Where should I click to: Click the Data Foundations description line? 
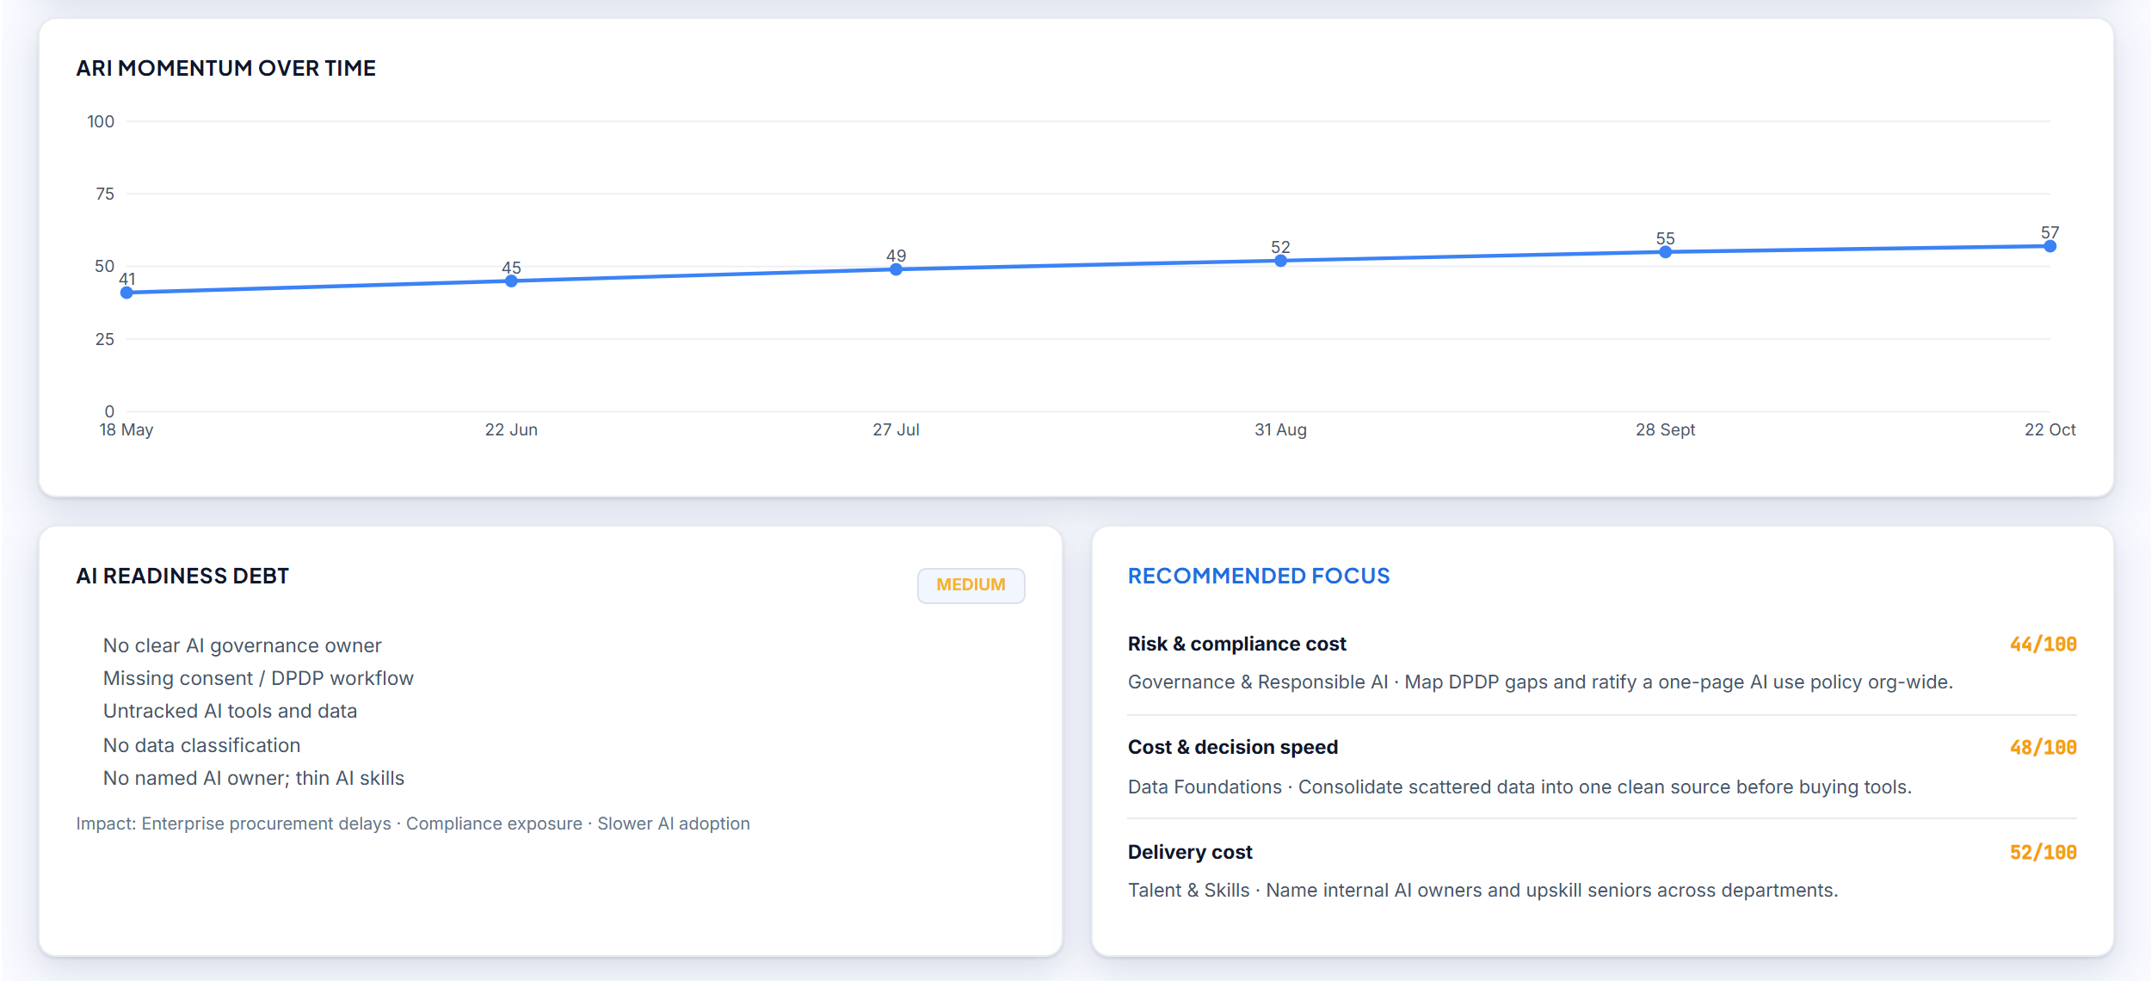[x=1519, y=787]
